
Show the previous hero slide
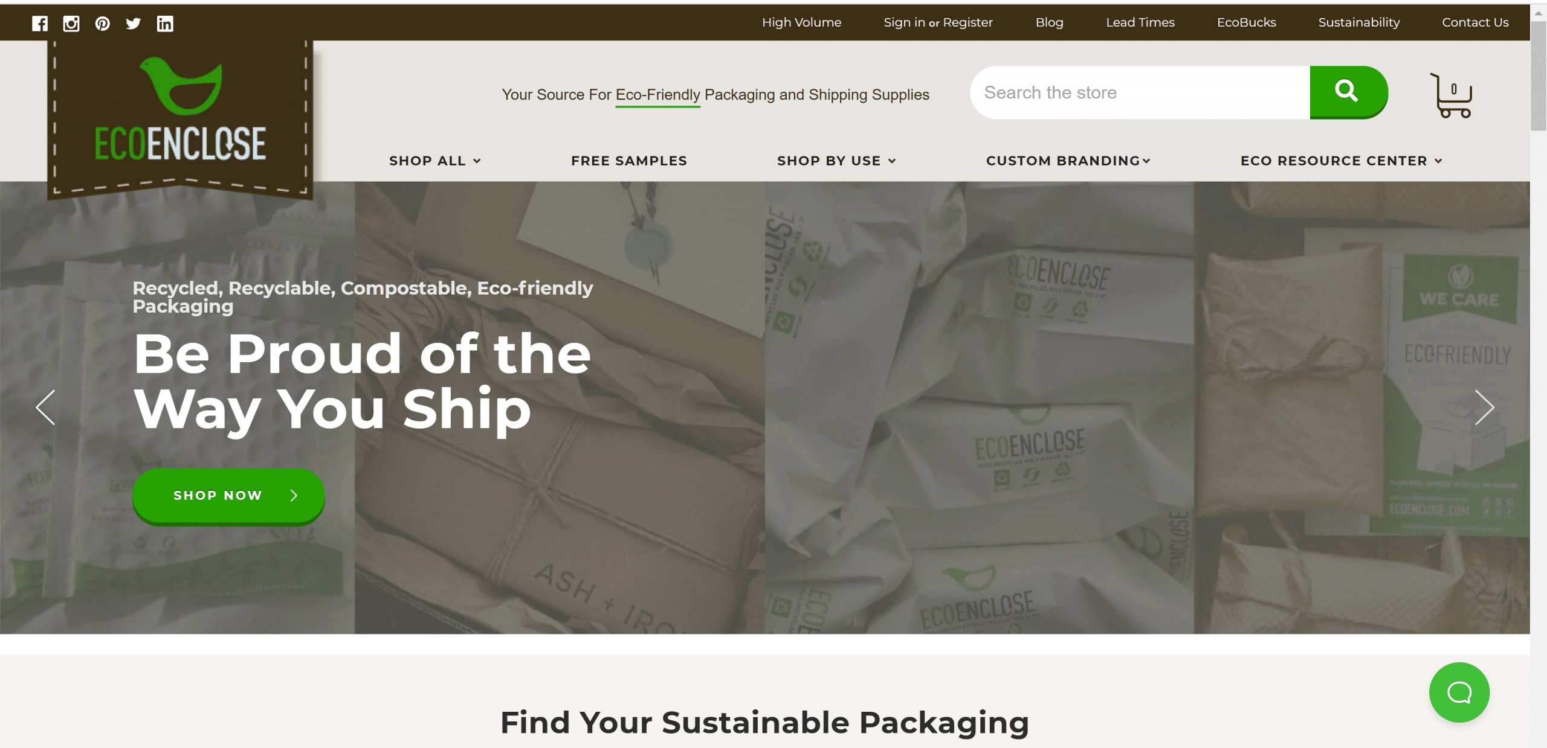(45, 408)
